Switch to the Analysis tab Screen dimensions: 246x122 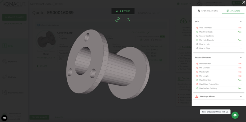[x=233, y=11]
